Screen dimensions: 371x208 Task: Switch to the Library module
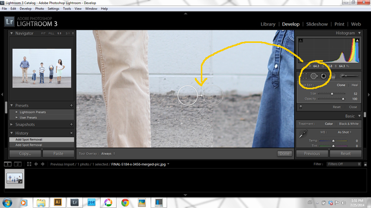268,24
